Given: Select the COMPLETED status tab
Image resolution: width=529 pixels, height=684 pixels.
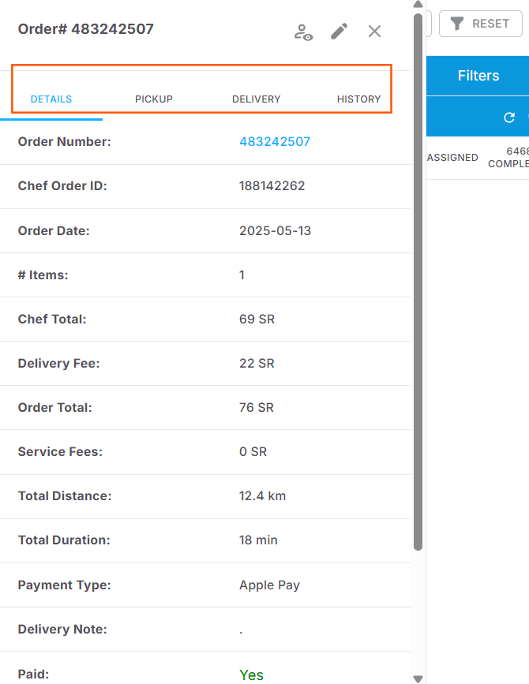Looking at the screenshot, I should 508,158.
